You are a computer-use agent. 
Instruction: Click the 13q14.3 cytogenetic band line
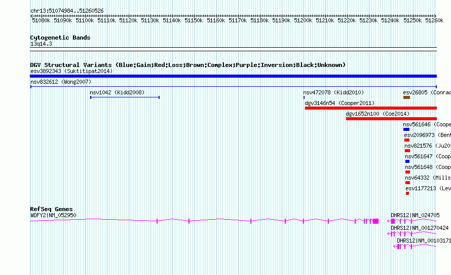pos(233,48)
